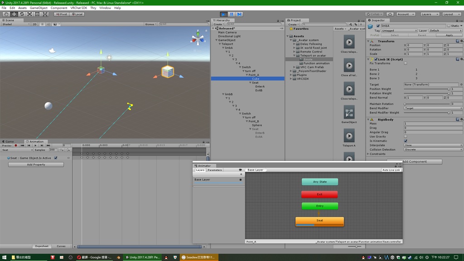Go to the next keyframe
Viewport: 464px width, 261px height.
click(42, 145)
